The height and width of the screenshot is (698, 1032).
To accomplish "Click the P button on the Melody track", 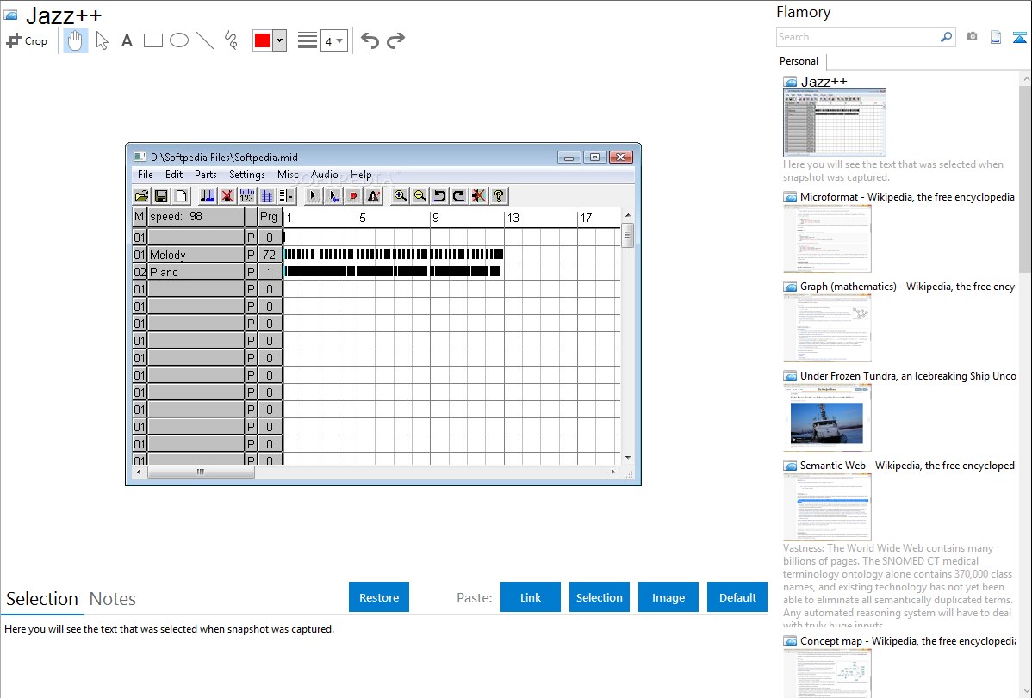I will pyautogui.click(x=251, y=255).
